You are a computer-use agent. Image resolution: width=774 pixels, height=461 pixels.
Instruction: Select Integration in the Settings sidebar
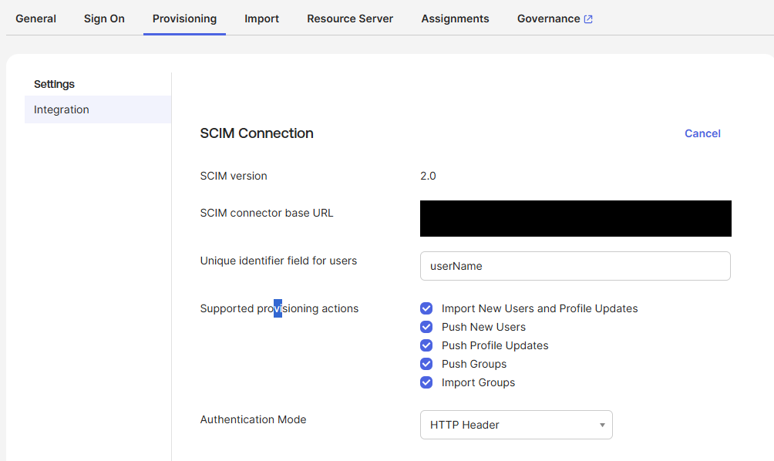click(98, 109)
